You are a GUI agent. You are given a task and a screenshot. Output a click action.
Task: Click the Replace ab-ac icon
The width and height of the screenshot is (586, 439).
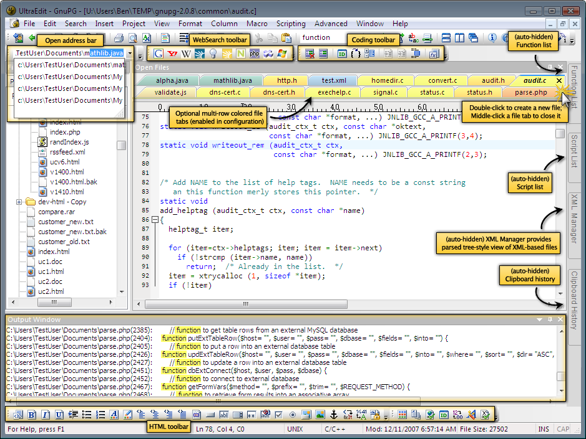tap(413, 37)
